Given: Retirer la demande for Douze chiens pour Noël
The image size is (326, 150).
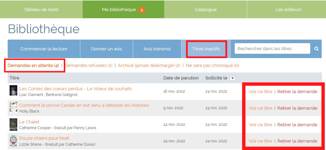Looking at the screenshot, I should 297,141.
